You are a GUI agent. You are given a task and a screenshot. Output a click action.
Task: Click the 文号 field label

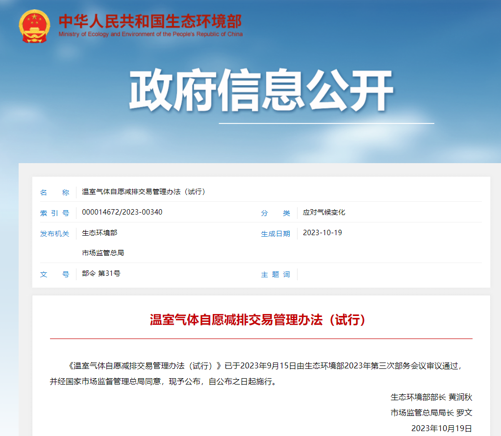coord(54,274)
